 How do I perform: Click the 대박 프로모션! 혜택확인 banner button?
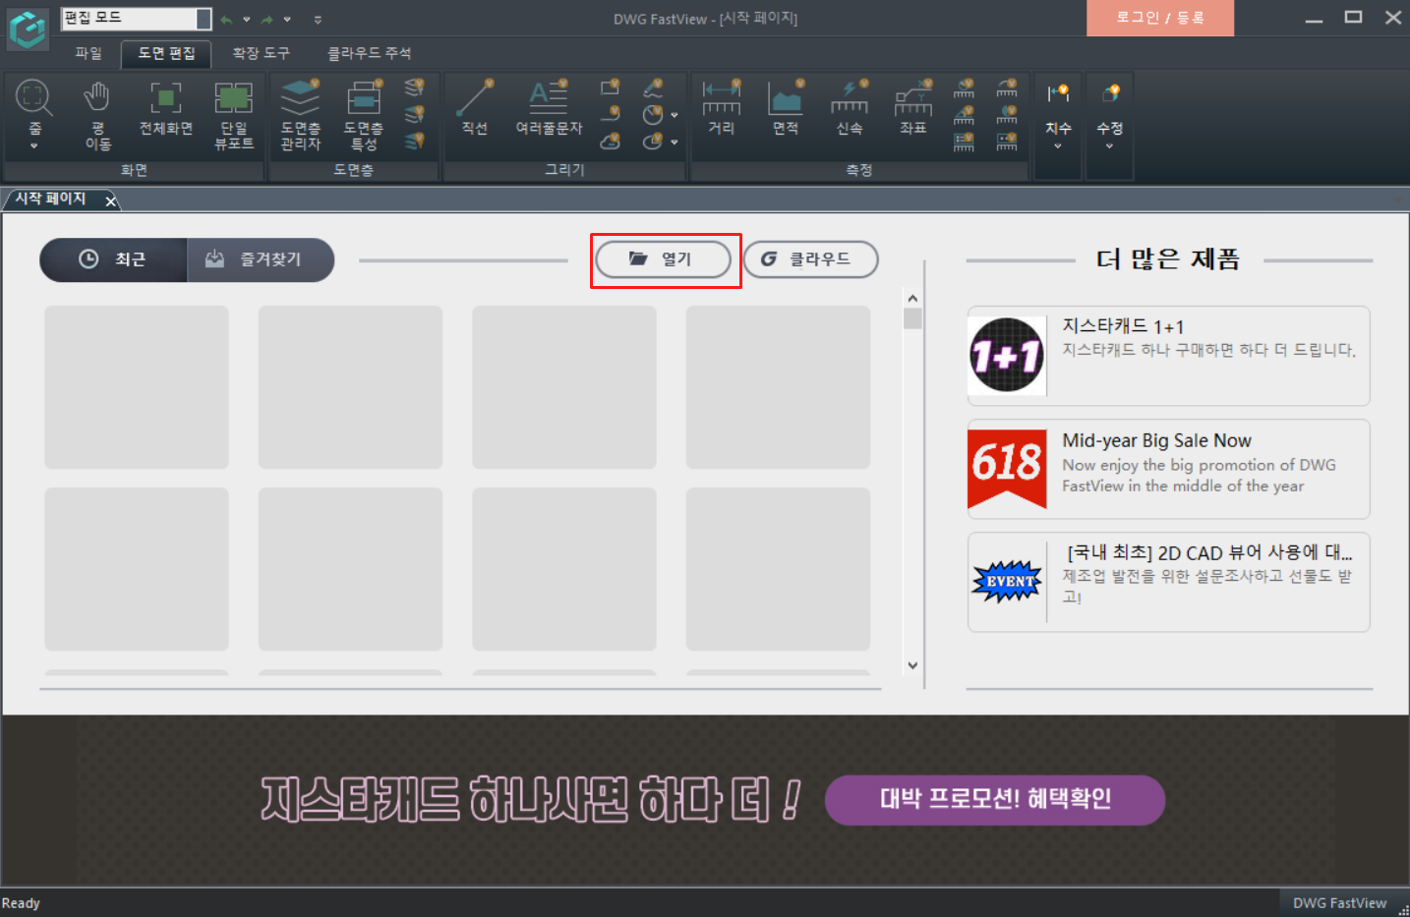995,800
